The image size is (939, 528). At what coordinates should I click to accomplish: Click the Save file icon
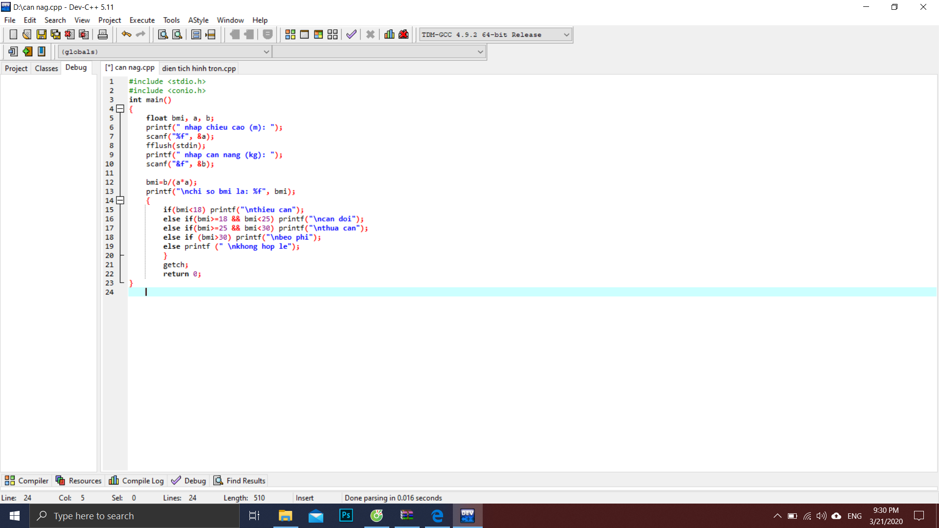coord(41,34)
